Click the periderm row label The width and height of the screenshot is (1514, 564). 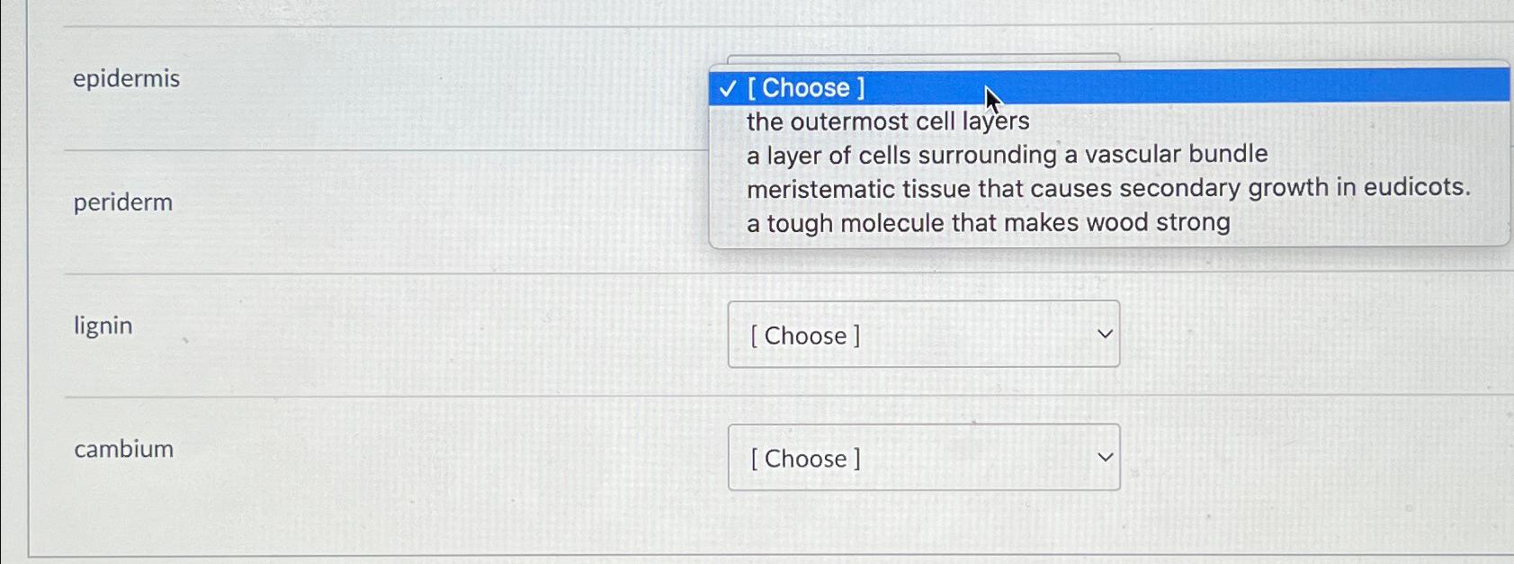pos(123,202)
